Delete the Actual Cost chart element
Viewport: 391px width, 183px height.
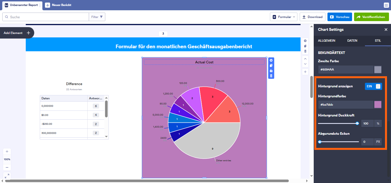271,76
